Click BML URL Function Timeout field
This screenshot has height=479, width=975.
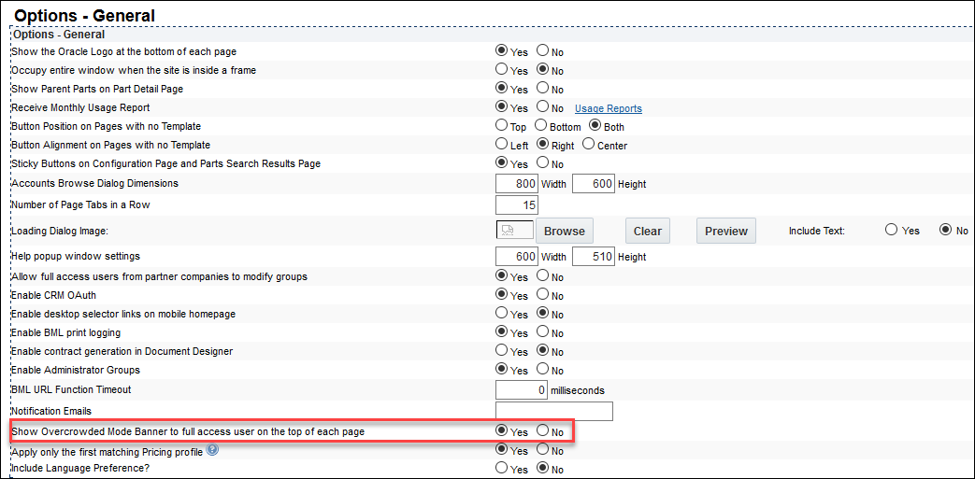click(x=523, y=390)
